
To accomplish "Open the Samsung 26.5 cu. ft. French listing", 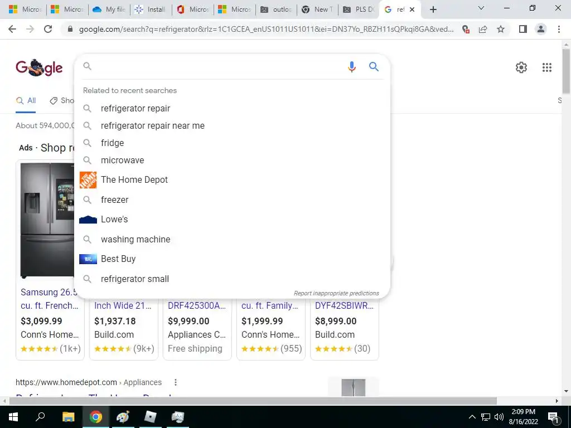I will point(50,299).
